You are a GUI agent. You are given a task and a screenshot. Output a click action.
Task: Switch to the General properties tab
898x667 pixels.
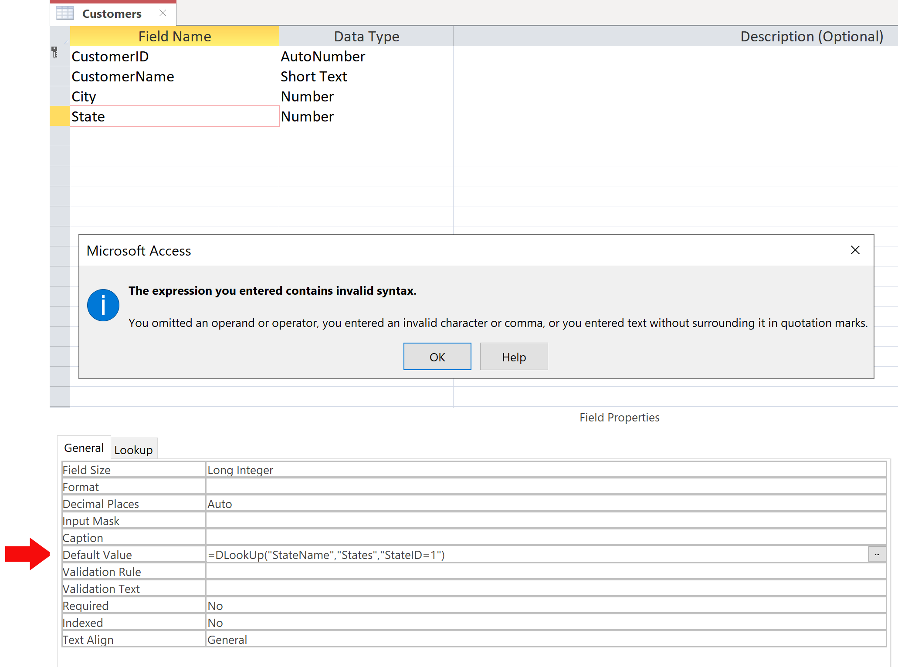(84, 448)
